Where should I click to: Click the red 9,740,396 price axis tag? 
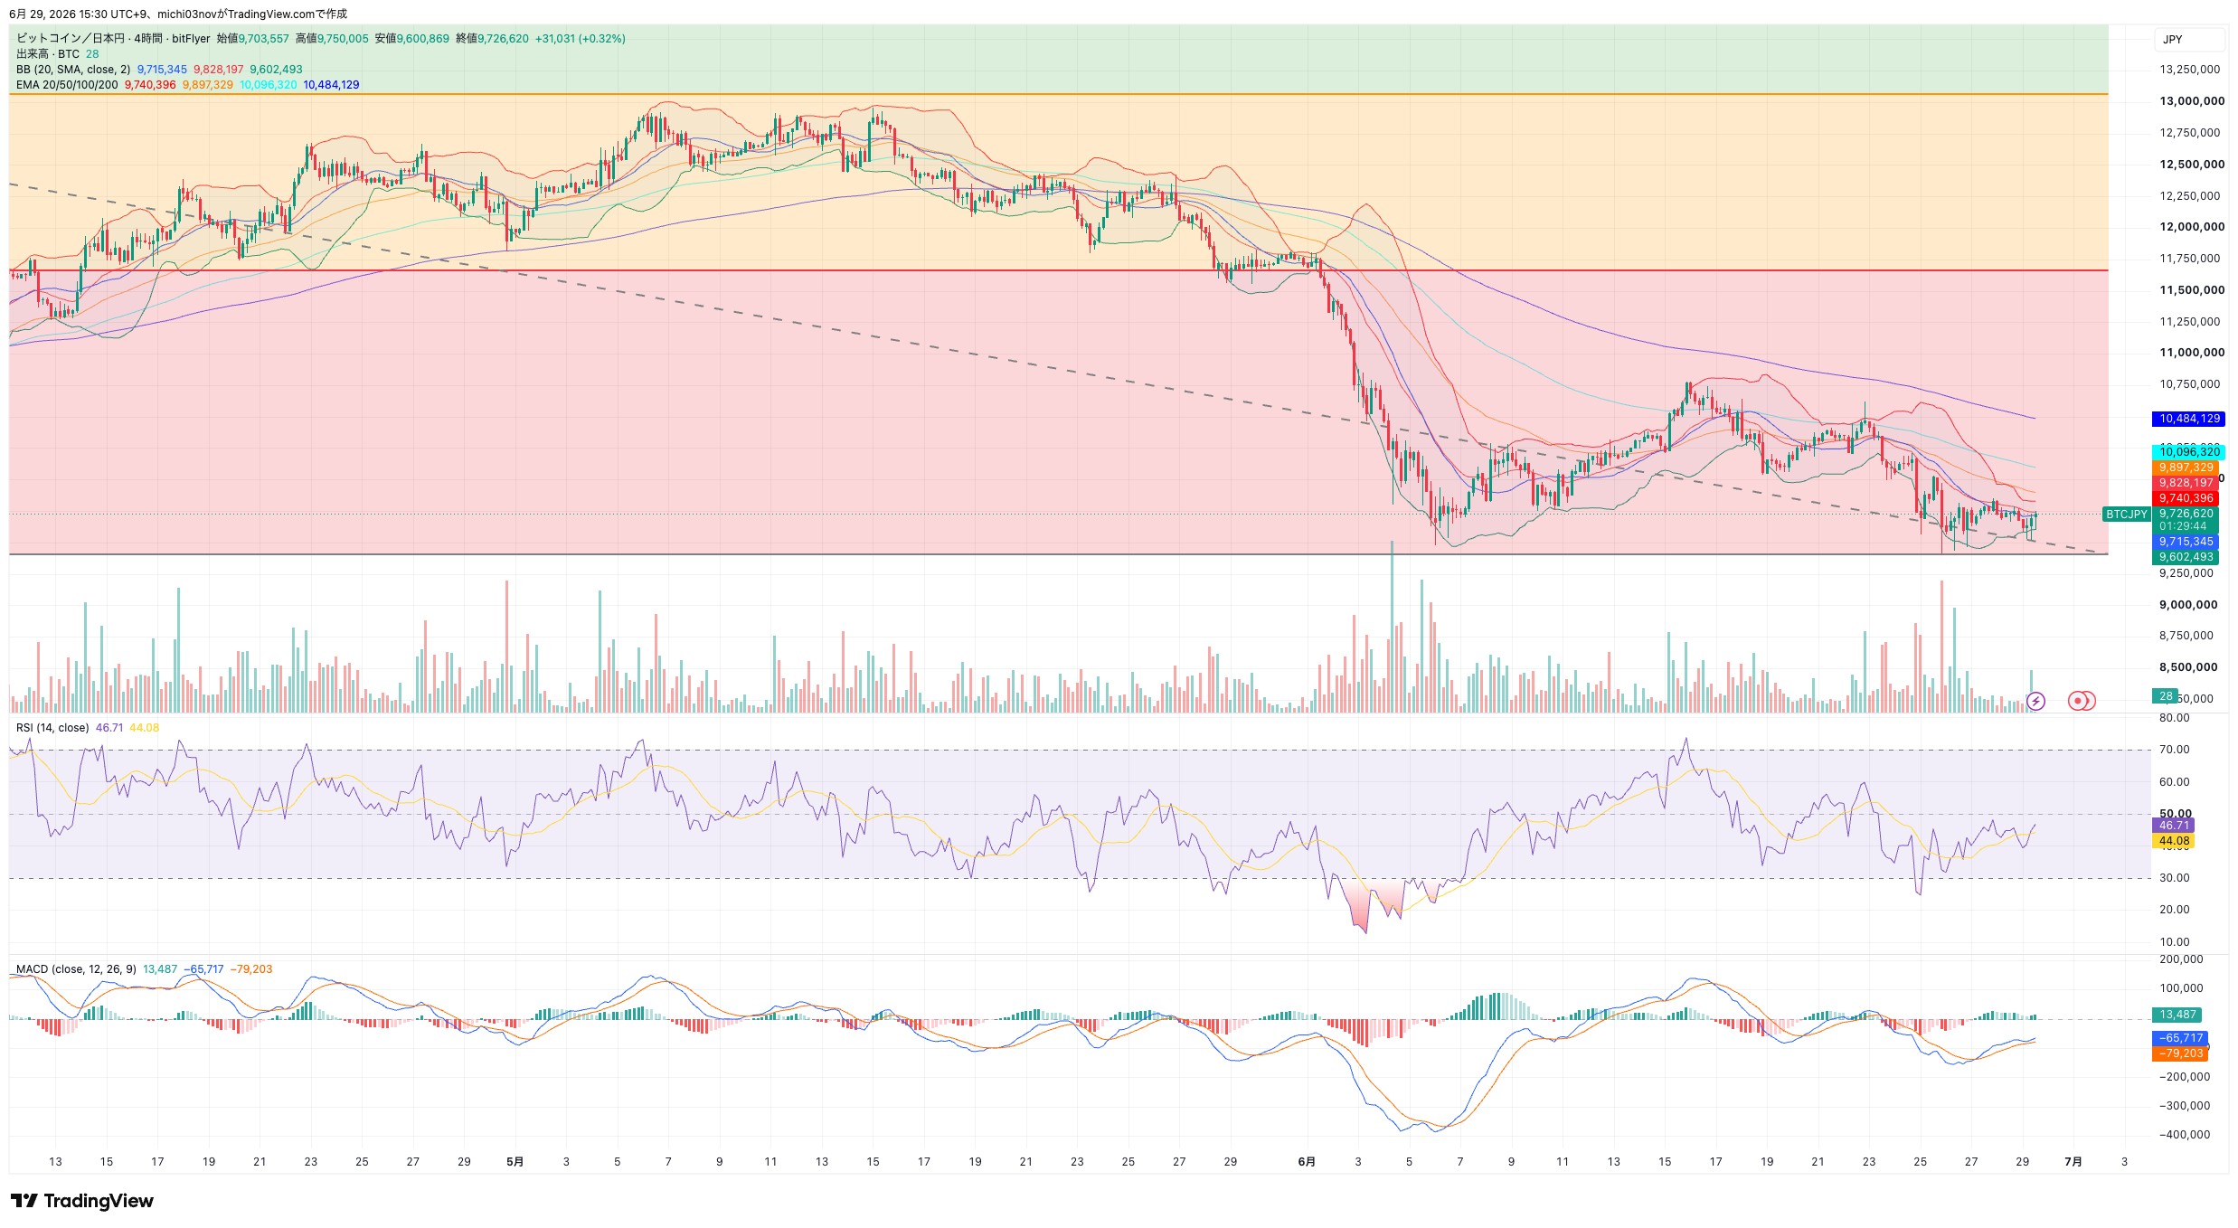[x=2186, y=498]
